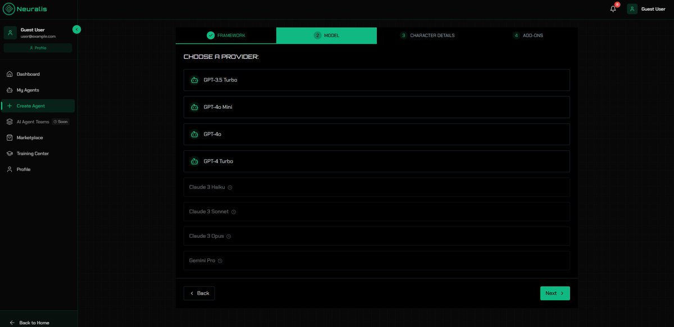Click the robot icon next to GPT-4o Mini
The height and width of the screenshot is (327, 674).
click(194, 107)
